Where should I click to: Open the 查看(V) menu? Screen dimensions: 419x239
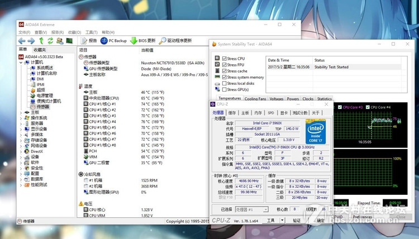click(41, 32)
